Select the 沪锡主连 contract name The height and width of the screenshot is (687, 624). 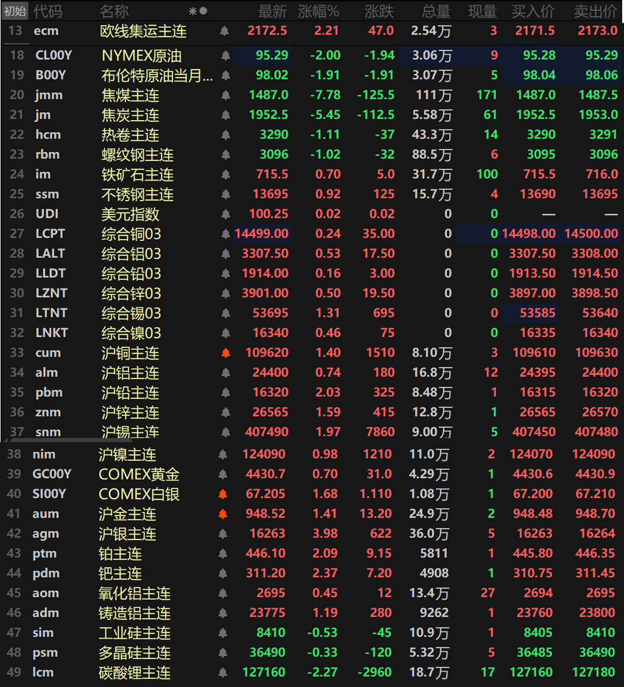[130, 432]
